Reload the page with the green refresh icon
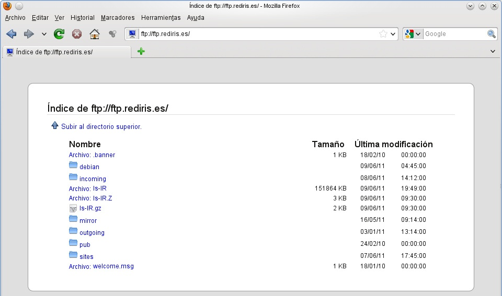 point(60,34)
